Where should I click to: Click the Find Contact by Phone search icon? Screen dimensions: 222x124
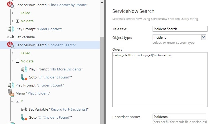pyautogui.click(x=11, y=5)
